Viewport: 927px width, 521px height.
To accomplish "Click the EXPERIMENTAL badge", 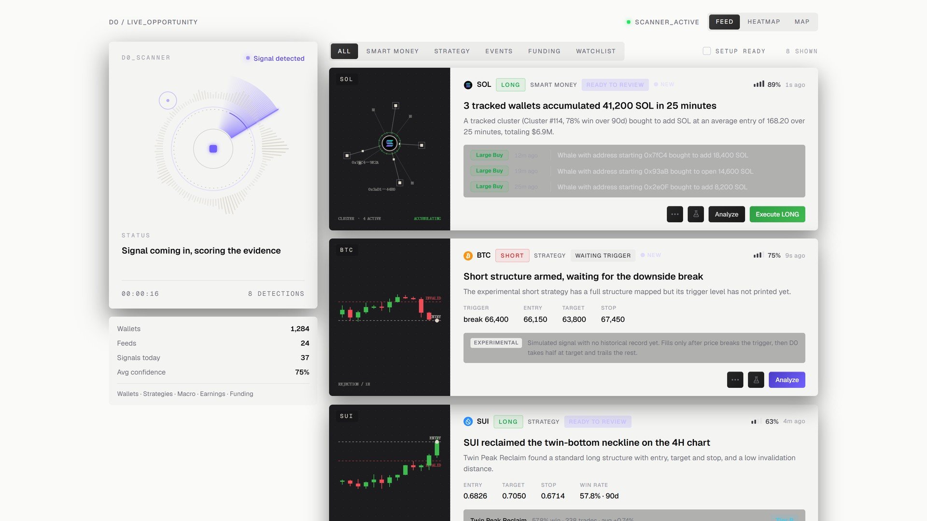I will (x=496, y=343).
